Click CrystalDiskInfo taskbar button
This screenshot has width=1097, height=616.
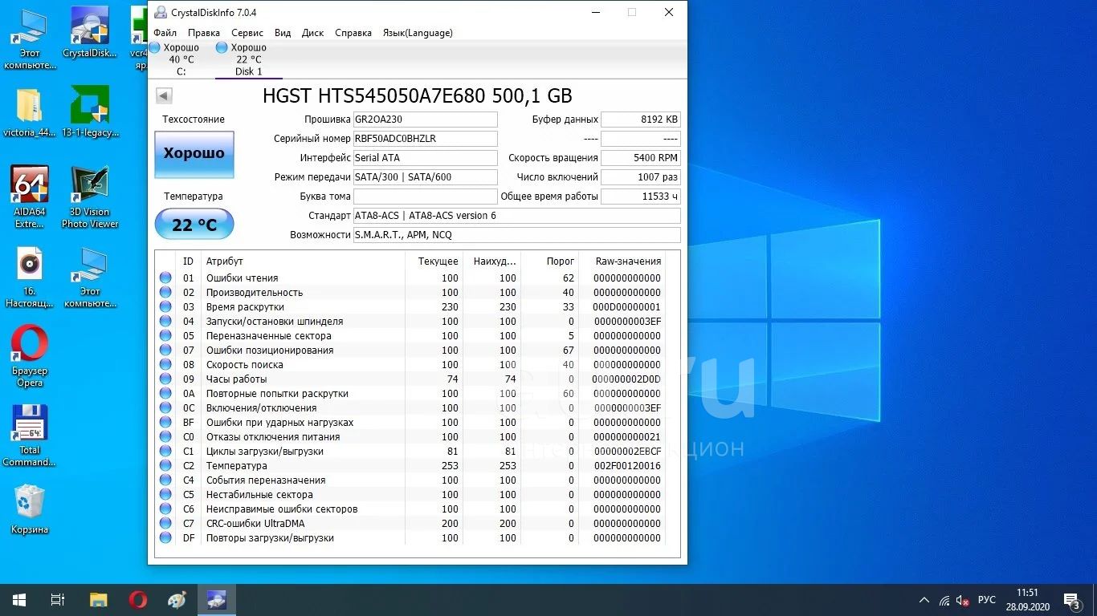217,600
